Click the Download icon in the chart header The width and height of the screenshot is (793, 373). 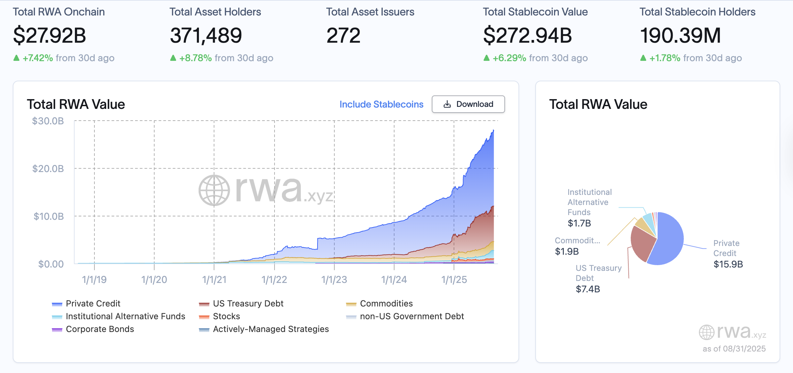(447, 104)
